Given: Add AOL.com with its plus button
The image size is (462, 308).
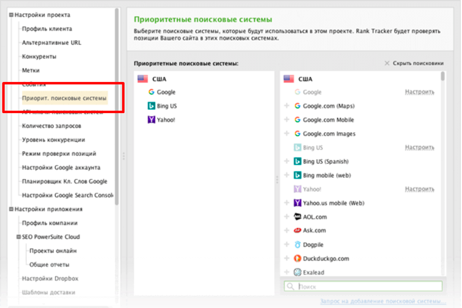Looking at the screenshot, I should [286, 216].
